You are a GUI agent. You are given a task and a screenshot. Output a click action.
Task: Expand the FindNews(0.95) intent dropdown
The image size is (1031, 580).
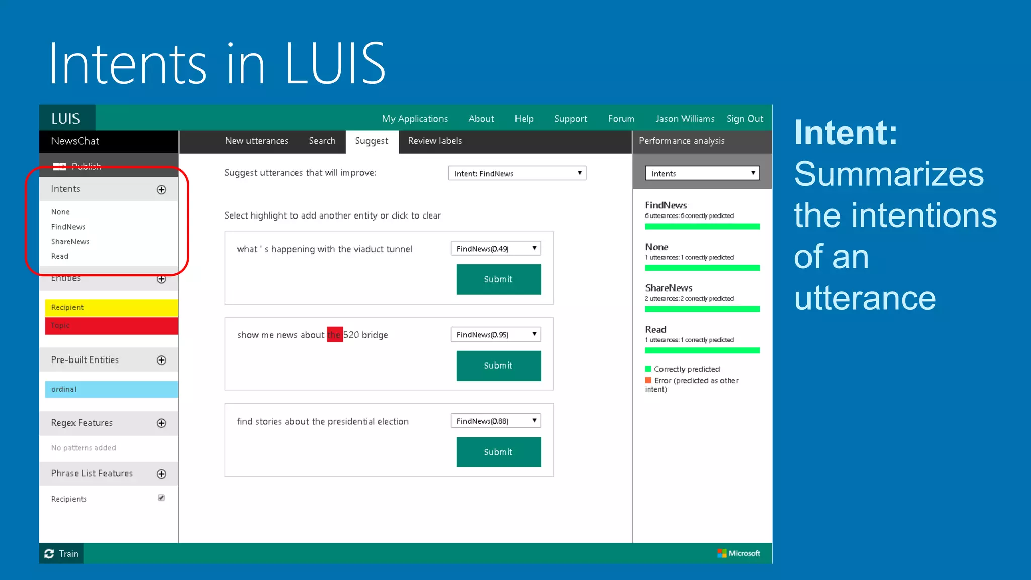click(495, 335)
